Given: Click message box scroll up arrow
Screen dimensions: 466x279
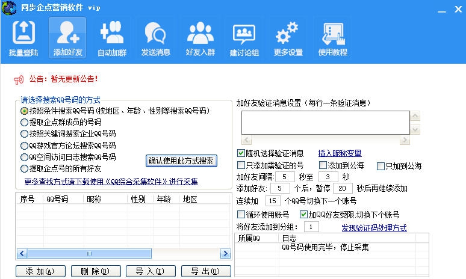Looking at the screenshot, I should [x=415, y=116].
